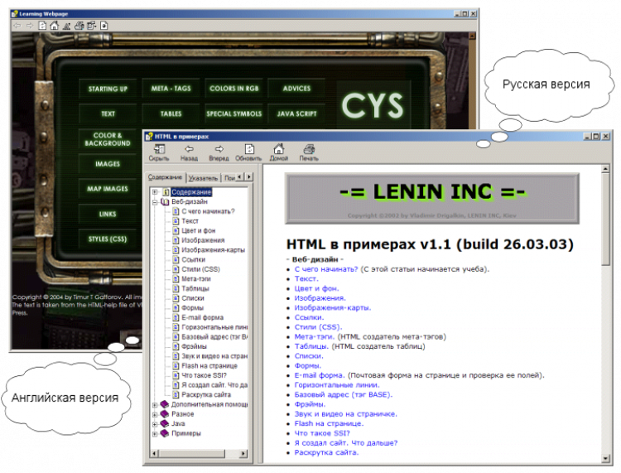621x473 pixels.
Task: Click Refresh icon in Learning Webpage toolbar
Action: [42, 26]
